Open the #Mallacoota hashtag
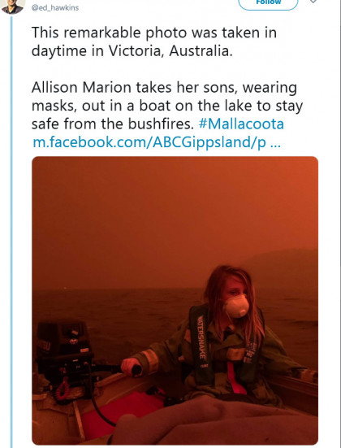The image size is (341, 448). click(241, 124)
